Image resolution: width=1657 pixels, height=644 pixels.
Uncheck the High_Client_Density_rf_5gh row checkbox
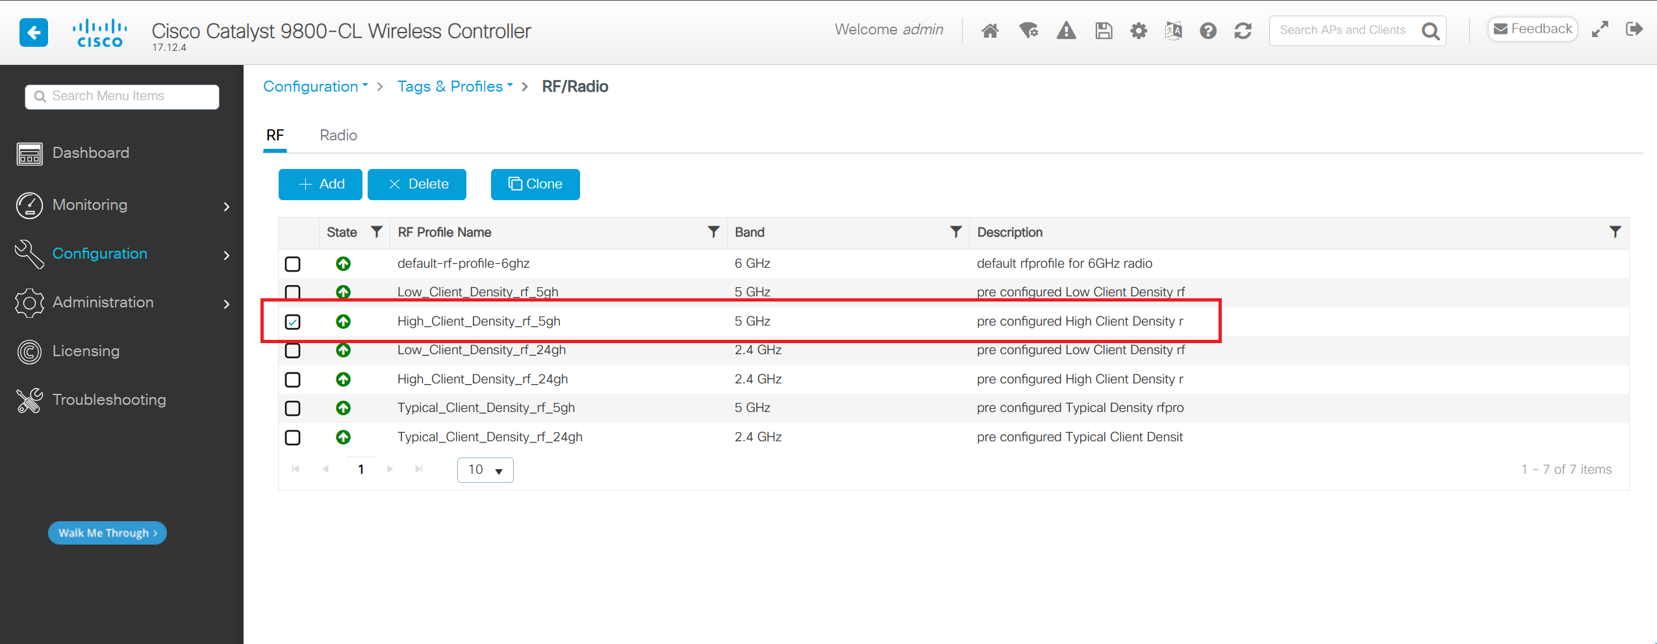pyautogui.click(x=293, y=322)
